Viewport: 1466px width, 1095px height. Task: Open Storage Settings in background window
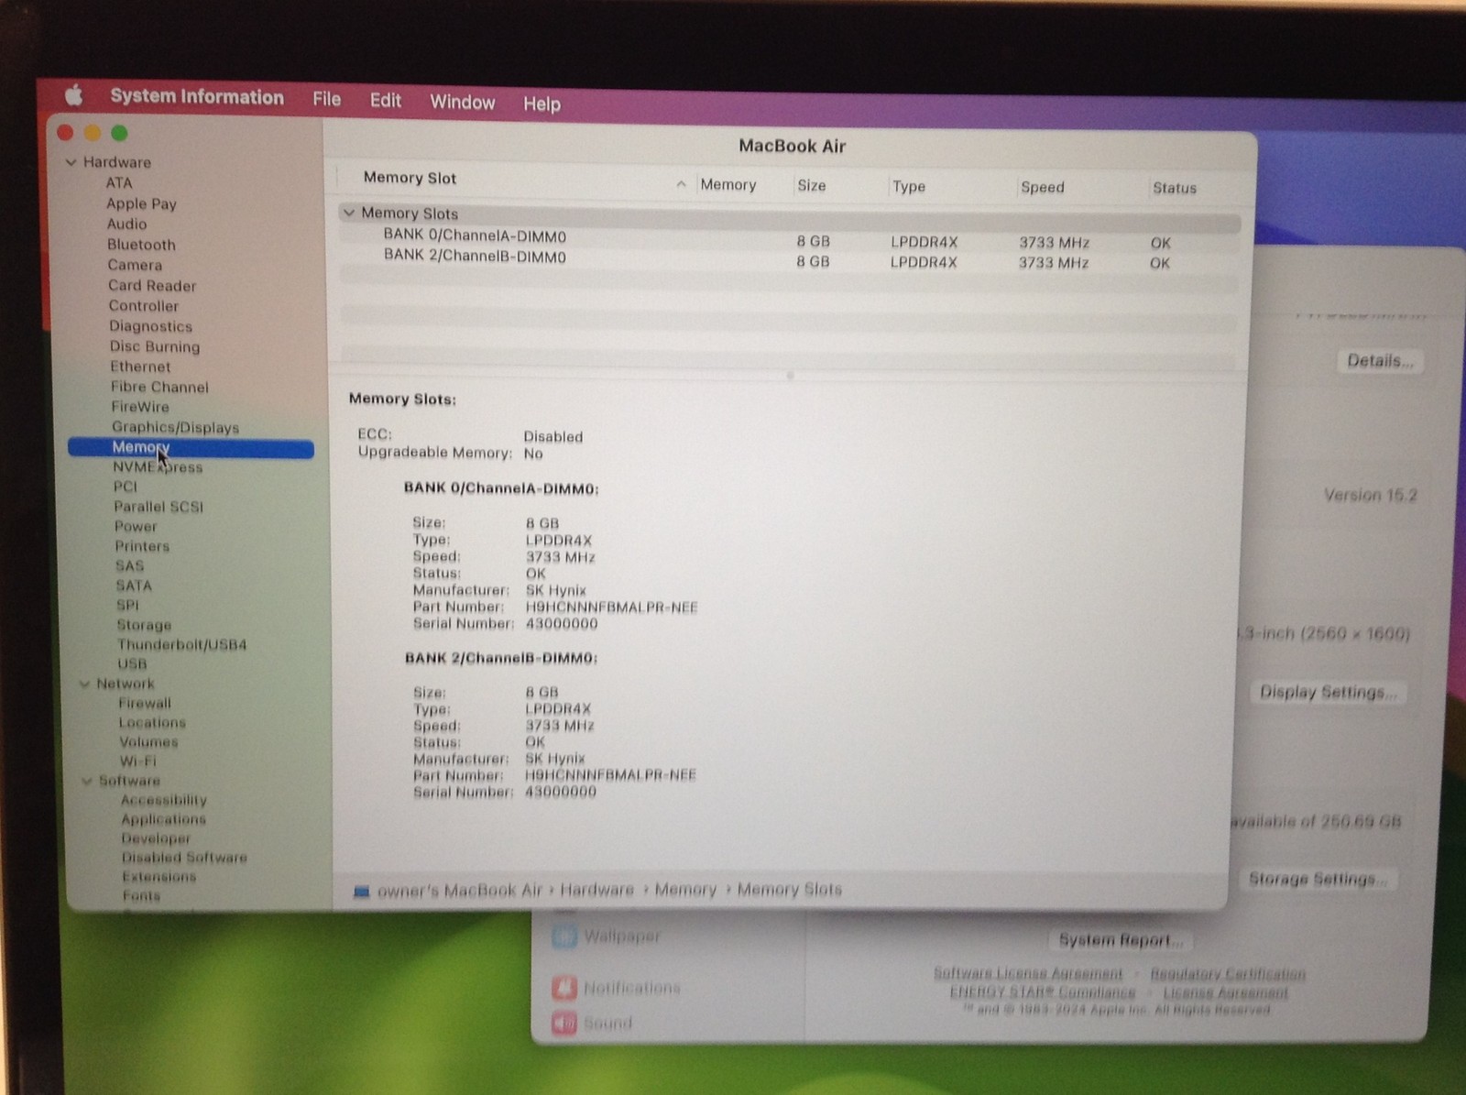1318,880
